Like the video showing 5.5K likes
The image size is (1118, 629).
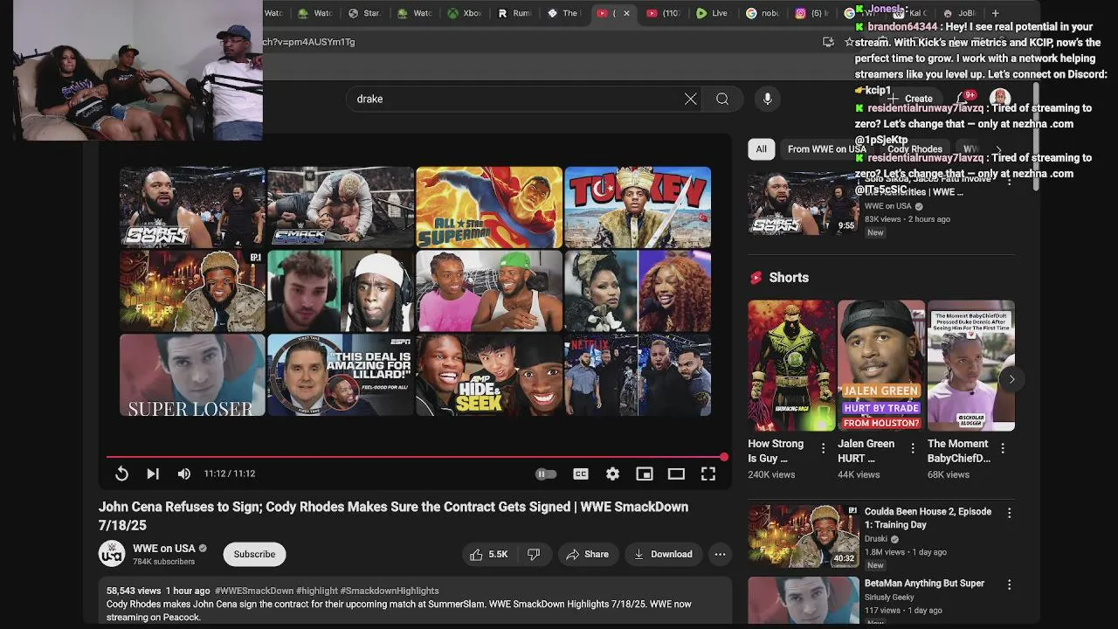point(489,554)
